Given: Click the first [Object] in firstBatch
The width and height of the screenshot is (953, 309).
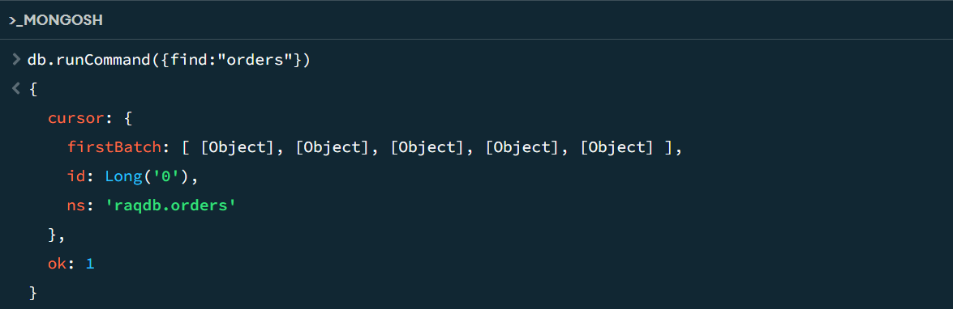Looking at the screenshot, I should (x=238, y=148).
